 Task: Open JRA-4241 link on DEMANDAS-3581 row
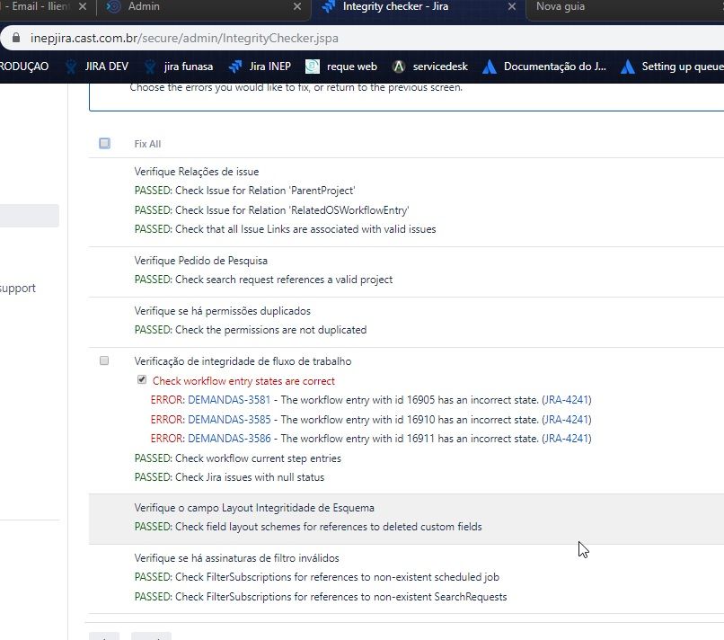[566, 400]
